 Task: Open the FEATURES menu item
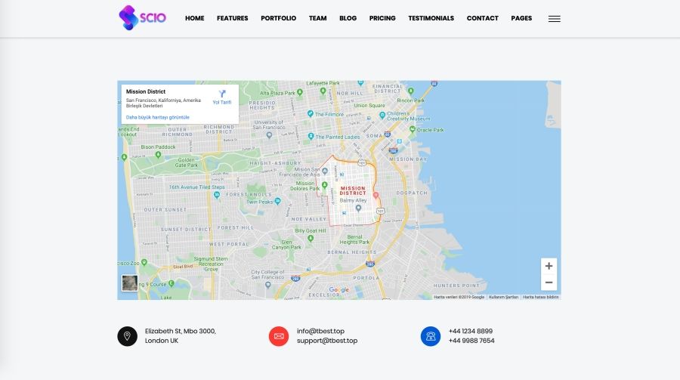[x=233, y=18]
